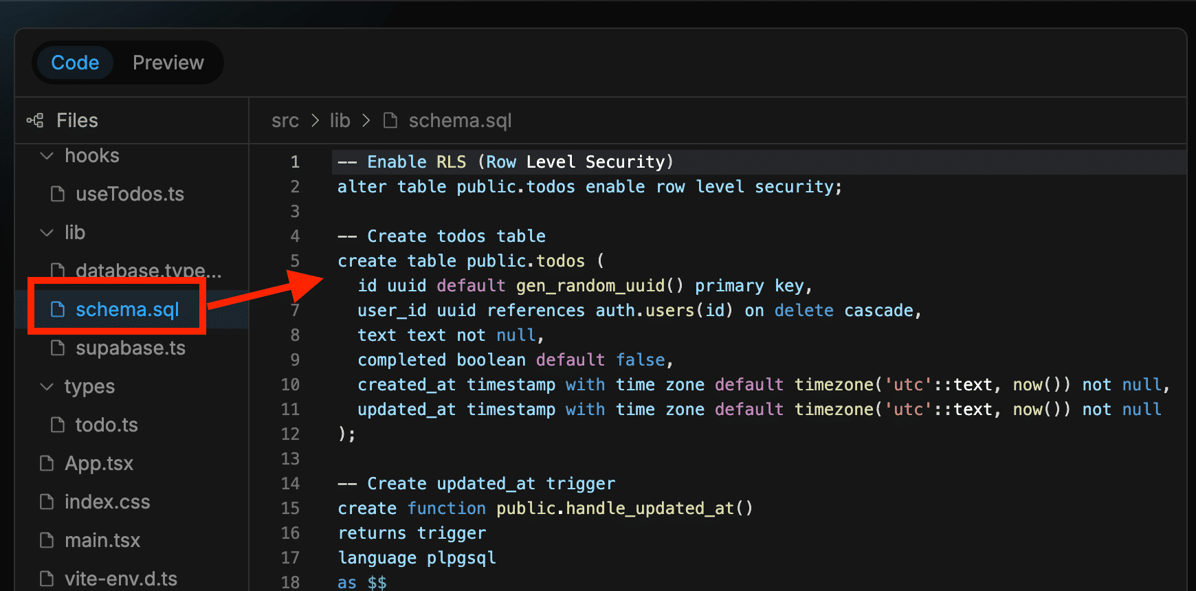Viewport: 1196px width, 591px height.
Task: Click the todo.ts file icon
Action: (58, 425)
